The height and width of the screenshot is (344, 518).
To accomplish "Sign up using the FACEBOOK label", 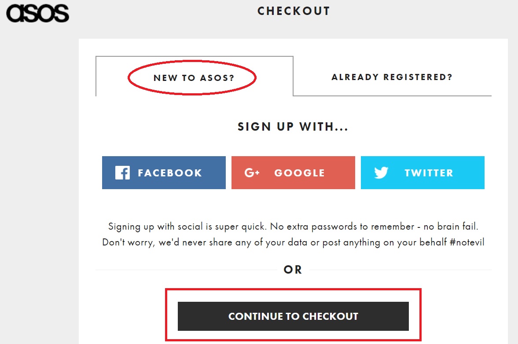I will 170,173.
